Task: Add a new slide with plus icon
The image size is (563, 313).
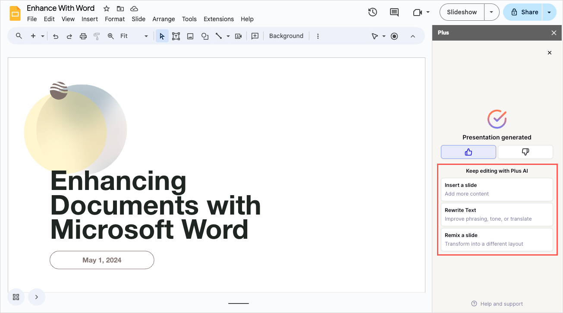Action: (x=33, y=36)
